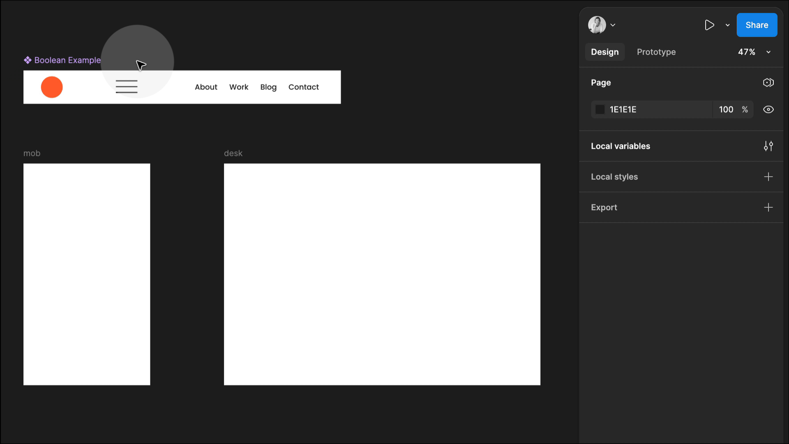Click the 1E1E1E page color swatch
The image size is (789, 444).
600,109
